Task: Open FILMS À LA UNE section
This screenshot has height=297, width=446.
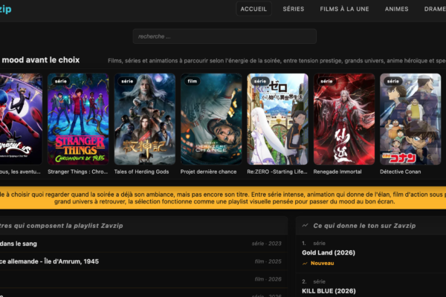Action: pos(344,9)
